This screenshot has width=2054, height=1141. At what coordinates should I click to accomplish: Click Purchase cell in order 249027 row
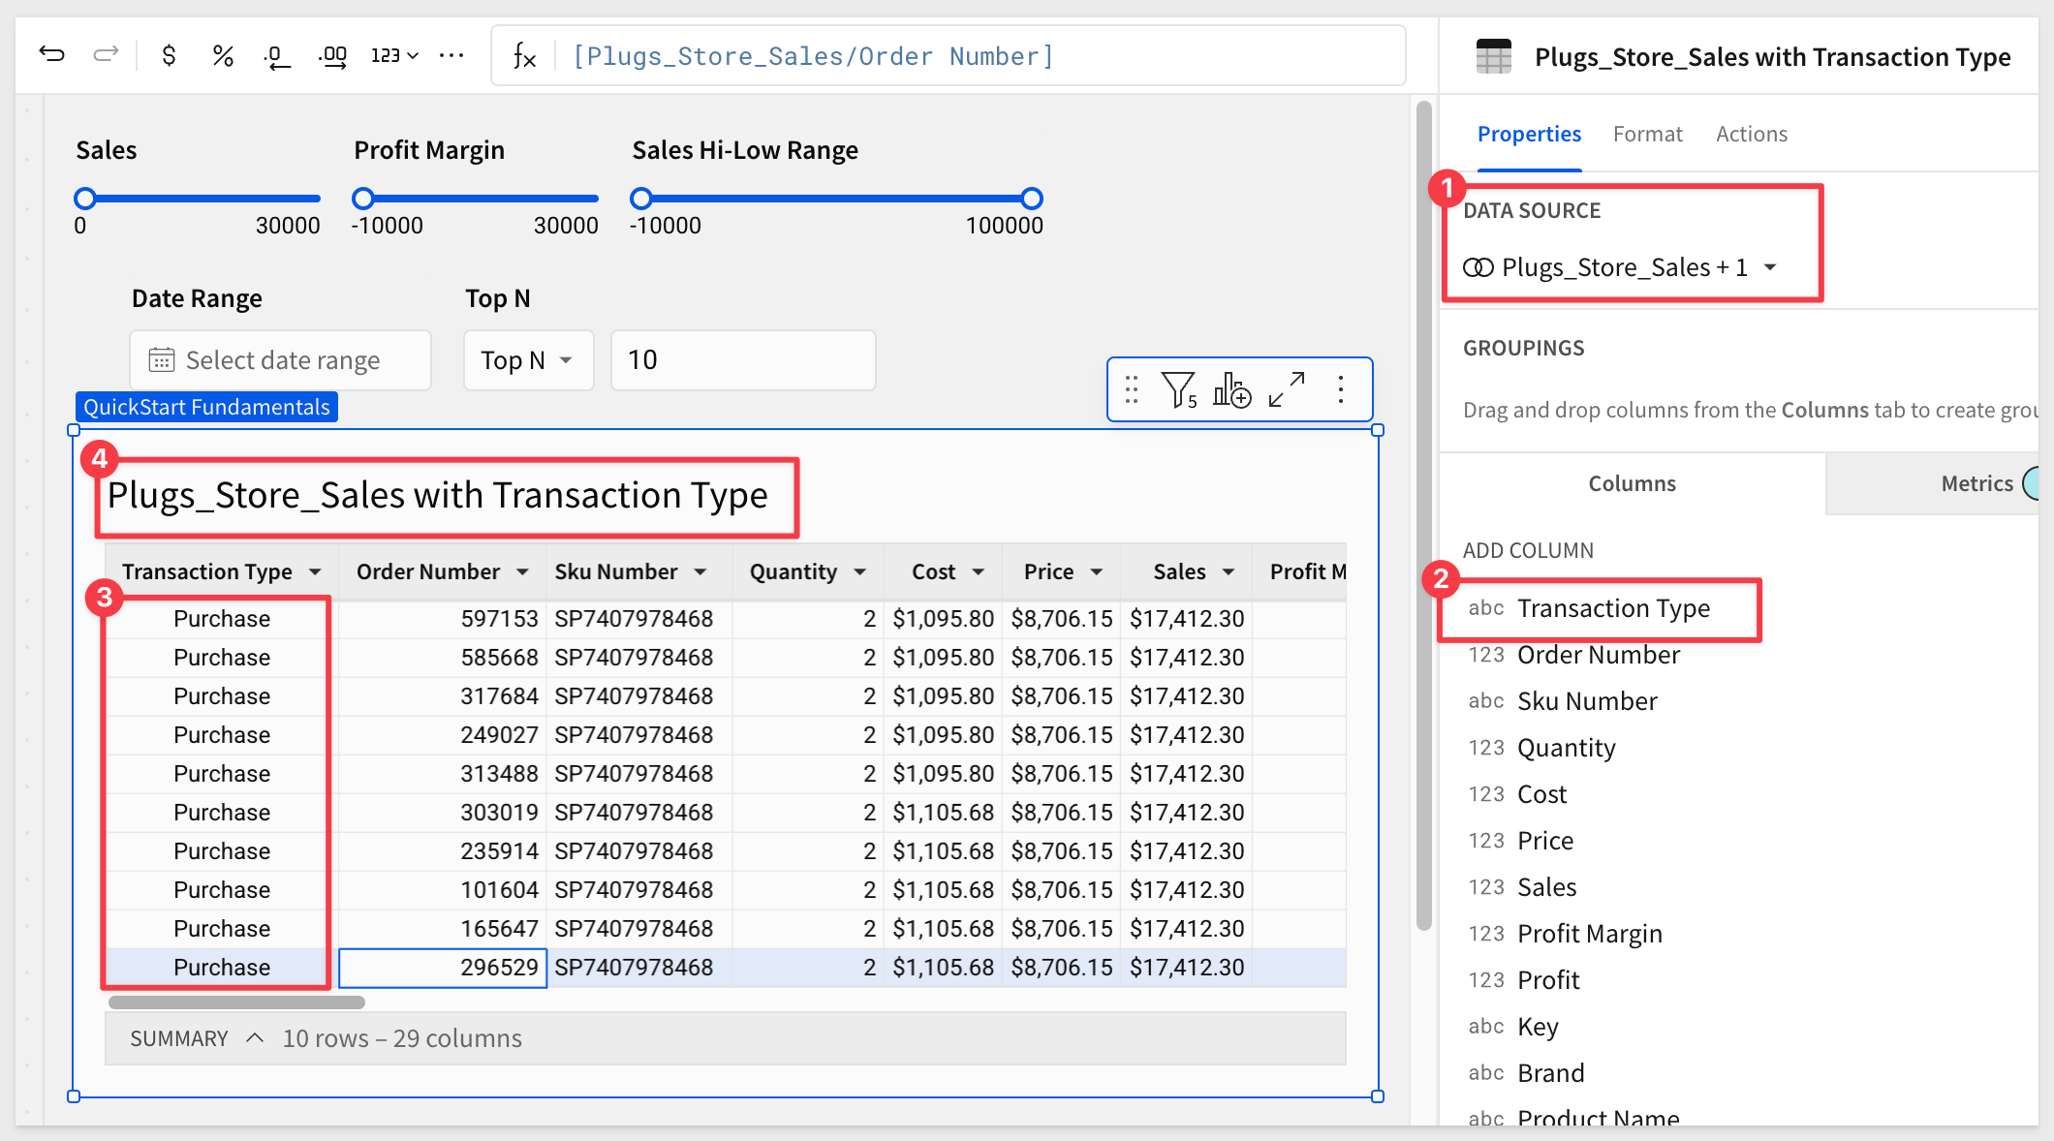[222, 735]
